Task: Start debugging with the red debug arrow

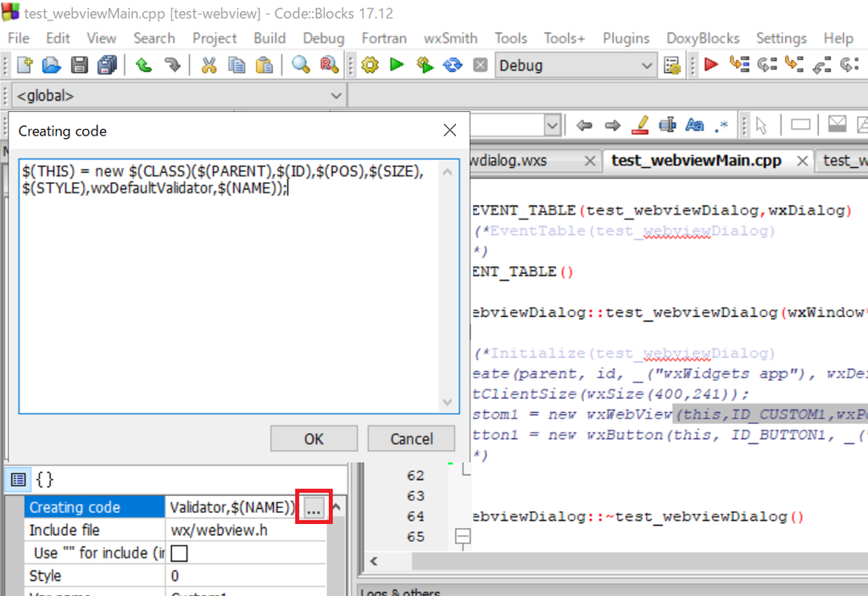Action: coord(711,64)
